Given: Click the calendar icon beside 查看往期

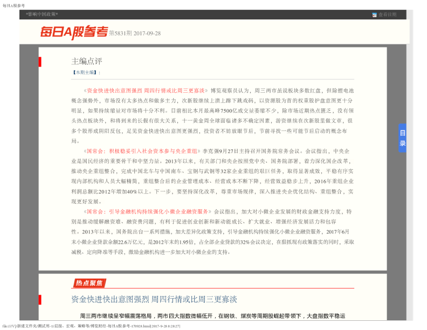Looking at the screenshot, I should pos(374,15).
